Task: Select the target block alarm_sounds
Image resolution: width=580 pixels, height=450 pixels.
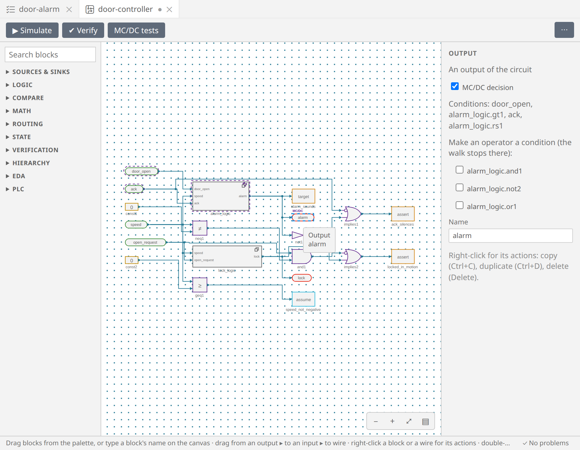Action: [303, 196]
